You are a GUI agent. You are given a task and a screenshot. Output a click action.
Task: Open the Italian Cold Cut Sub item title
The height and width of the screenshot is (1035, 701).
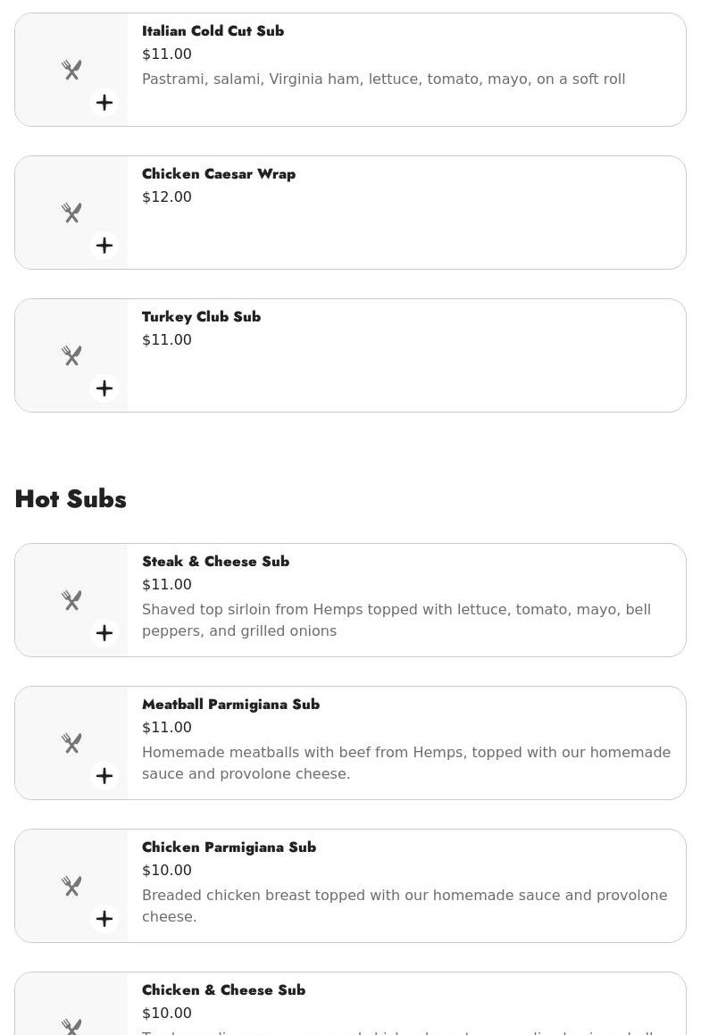tap(213, 31)
